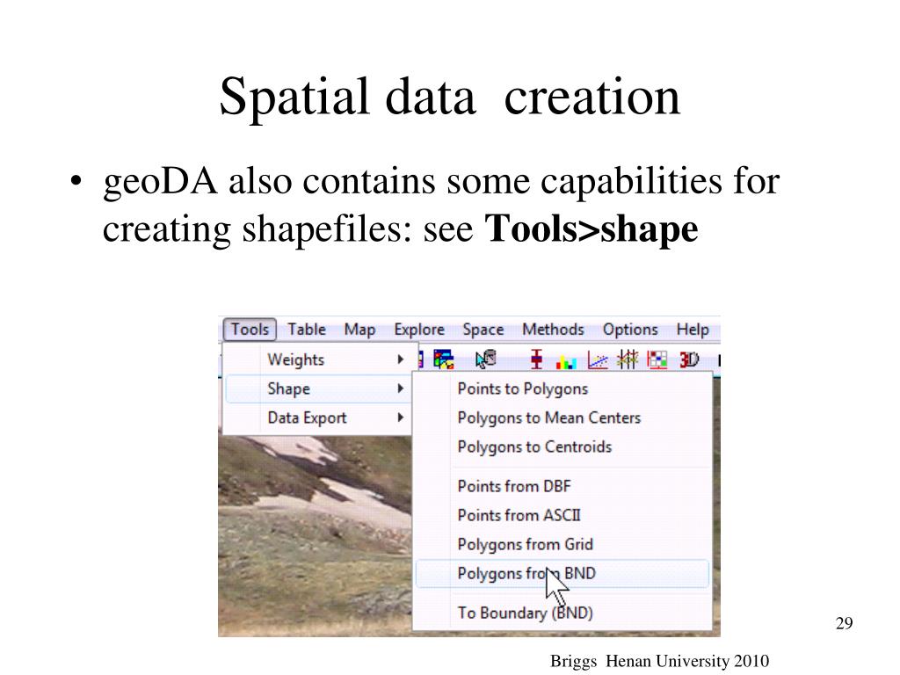Choose Polygons to Centroids

562,446
